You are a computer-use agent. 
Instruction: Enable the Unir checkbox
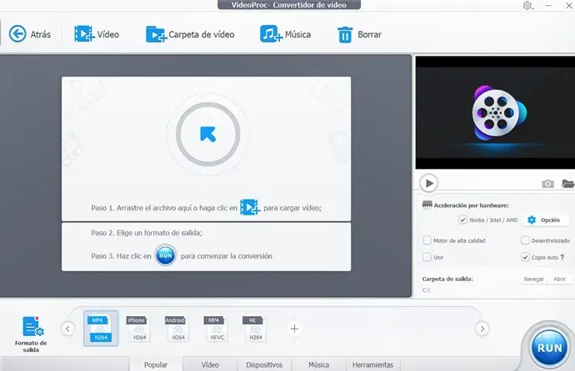[427, 257]
